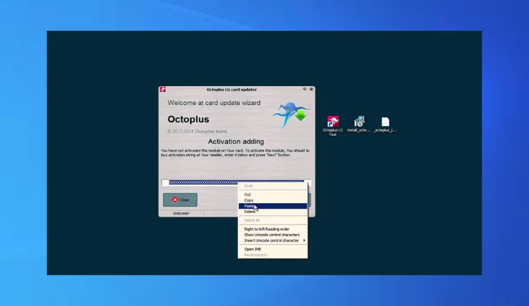The image size is (529, 306).
Task: Click the activation string input field
Action: click(236, 182)
